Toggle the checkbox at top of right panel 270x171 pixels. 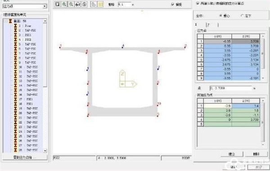(198, 3)
